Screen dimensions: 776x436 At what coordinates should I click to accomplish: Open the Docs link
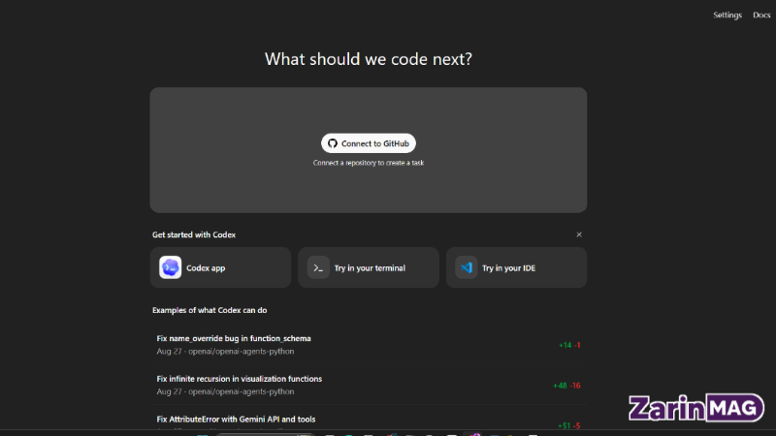(x=761, y=15)
